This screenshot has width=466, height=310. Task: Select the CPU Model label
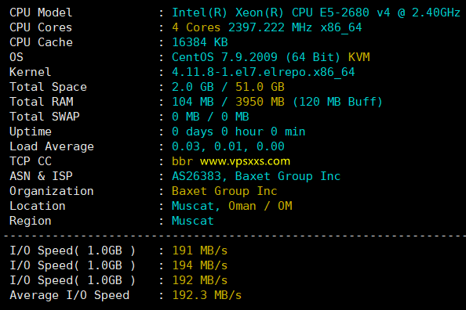[41, 13]
